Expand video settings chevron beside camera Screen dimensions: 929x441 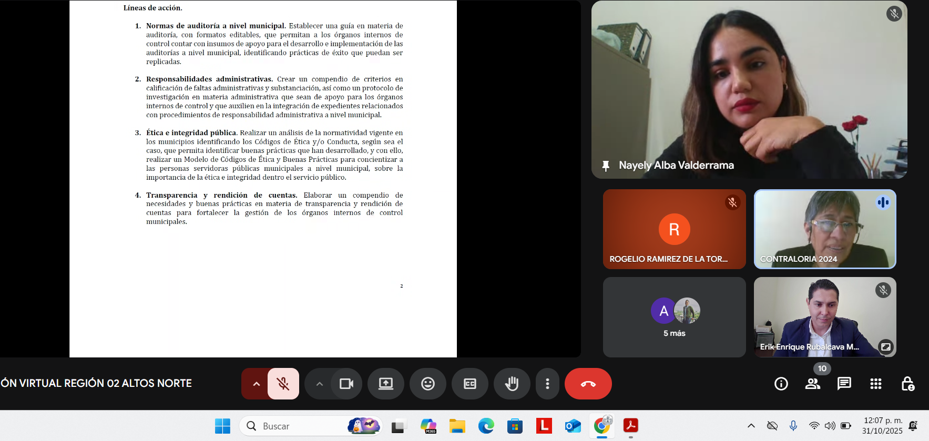[x=319, y=384]
